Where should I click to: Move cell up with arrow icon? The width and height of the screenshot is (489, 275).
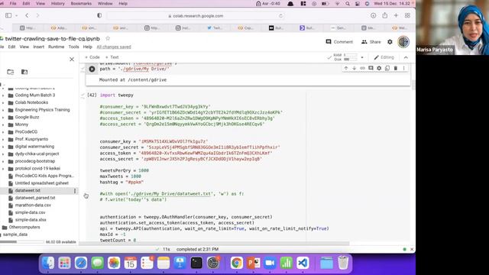tap(346, 68)
